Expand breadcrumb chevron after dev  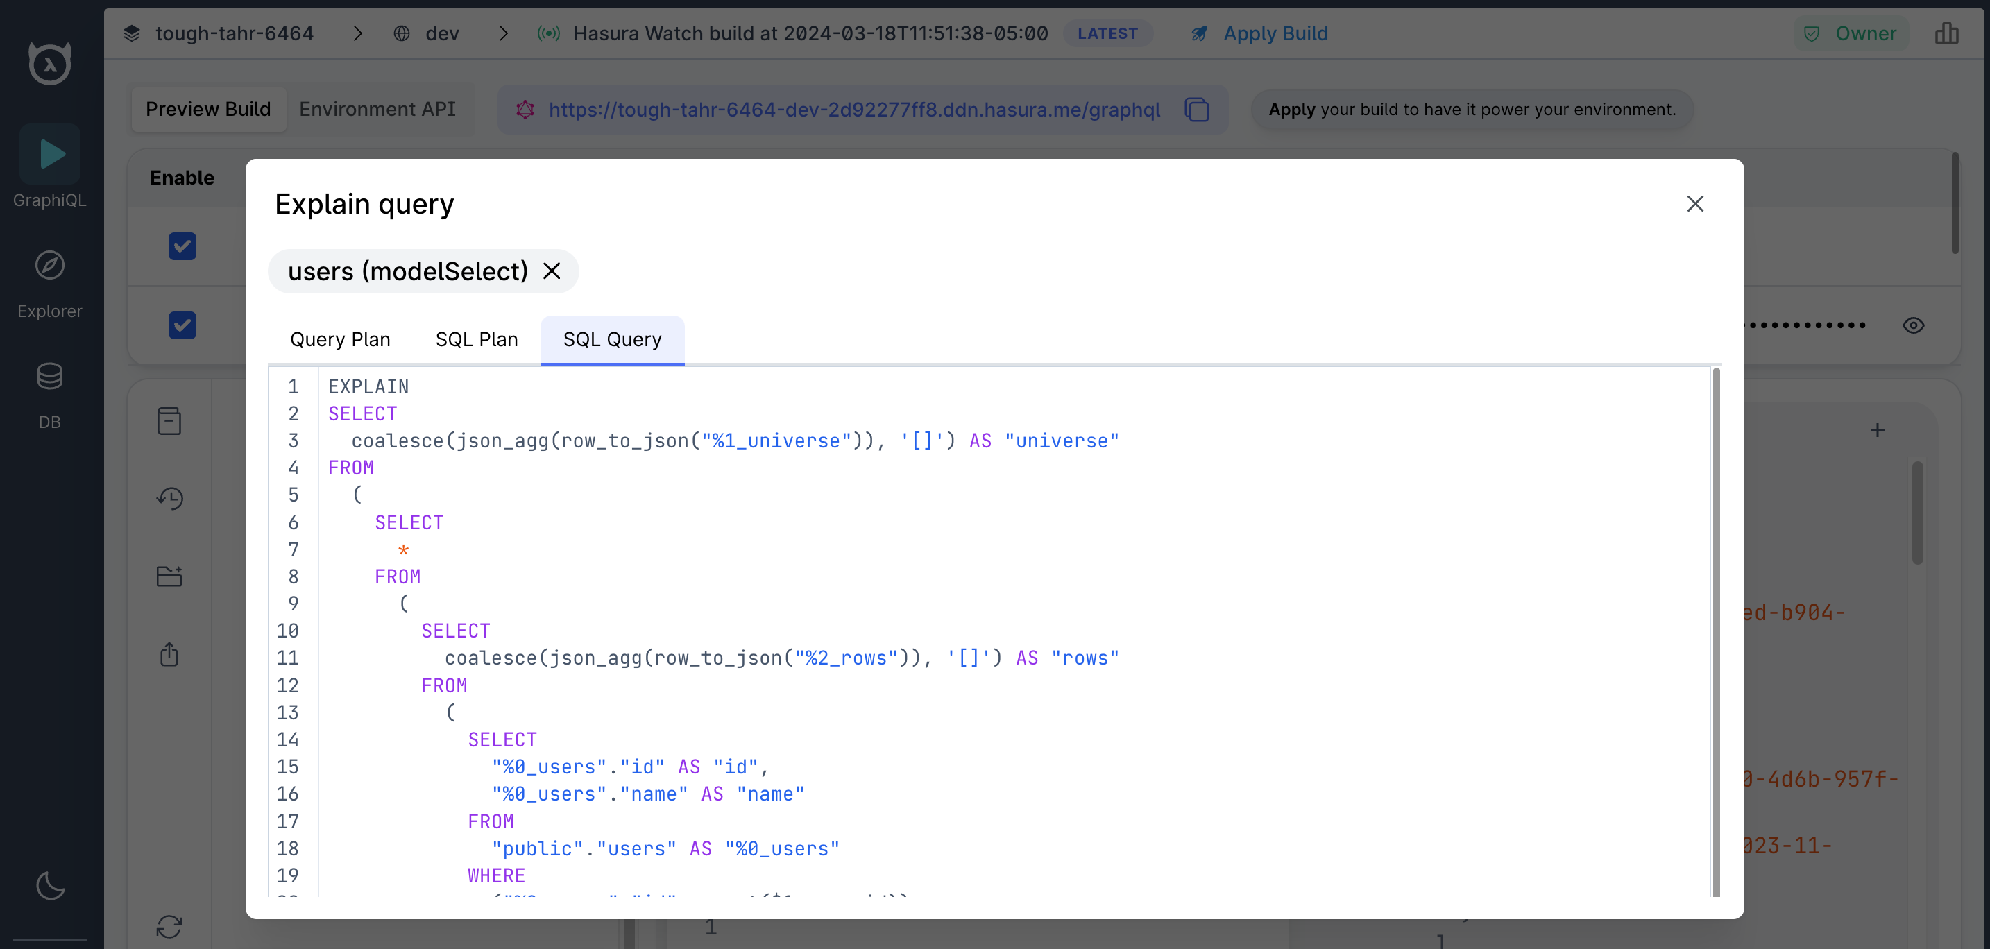coord(504,33)
